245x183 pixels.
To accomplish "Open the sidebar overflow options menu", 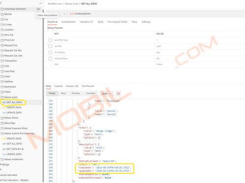I will coord(41,3).
